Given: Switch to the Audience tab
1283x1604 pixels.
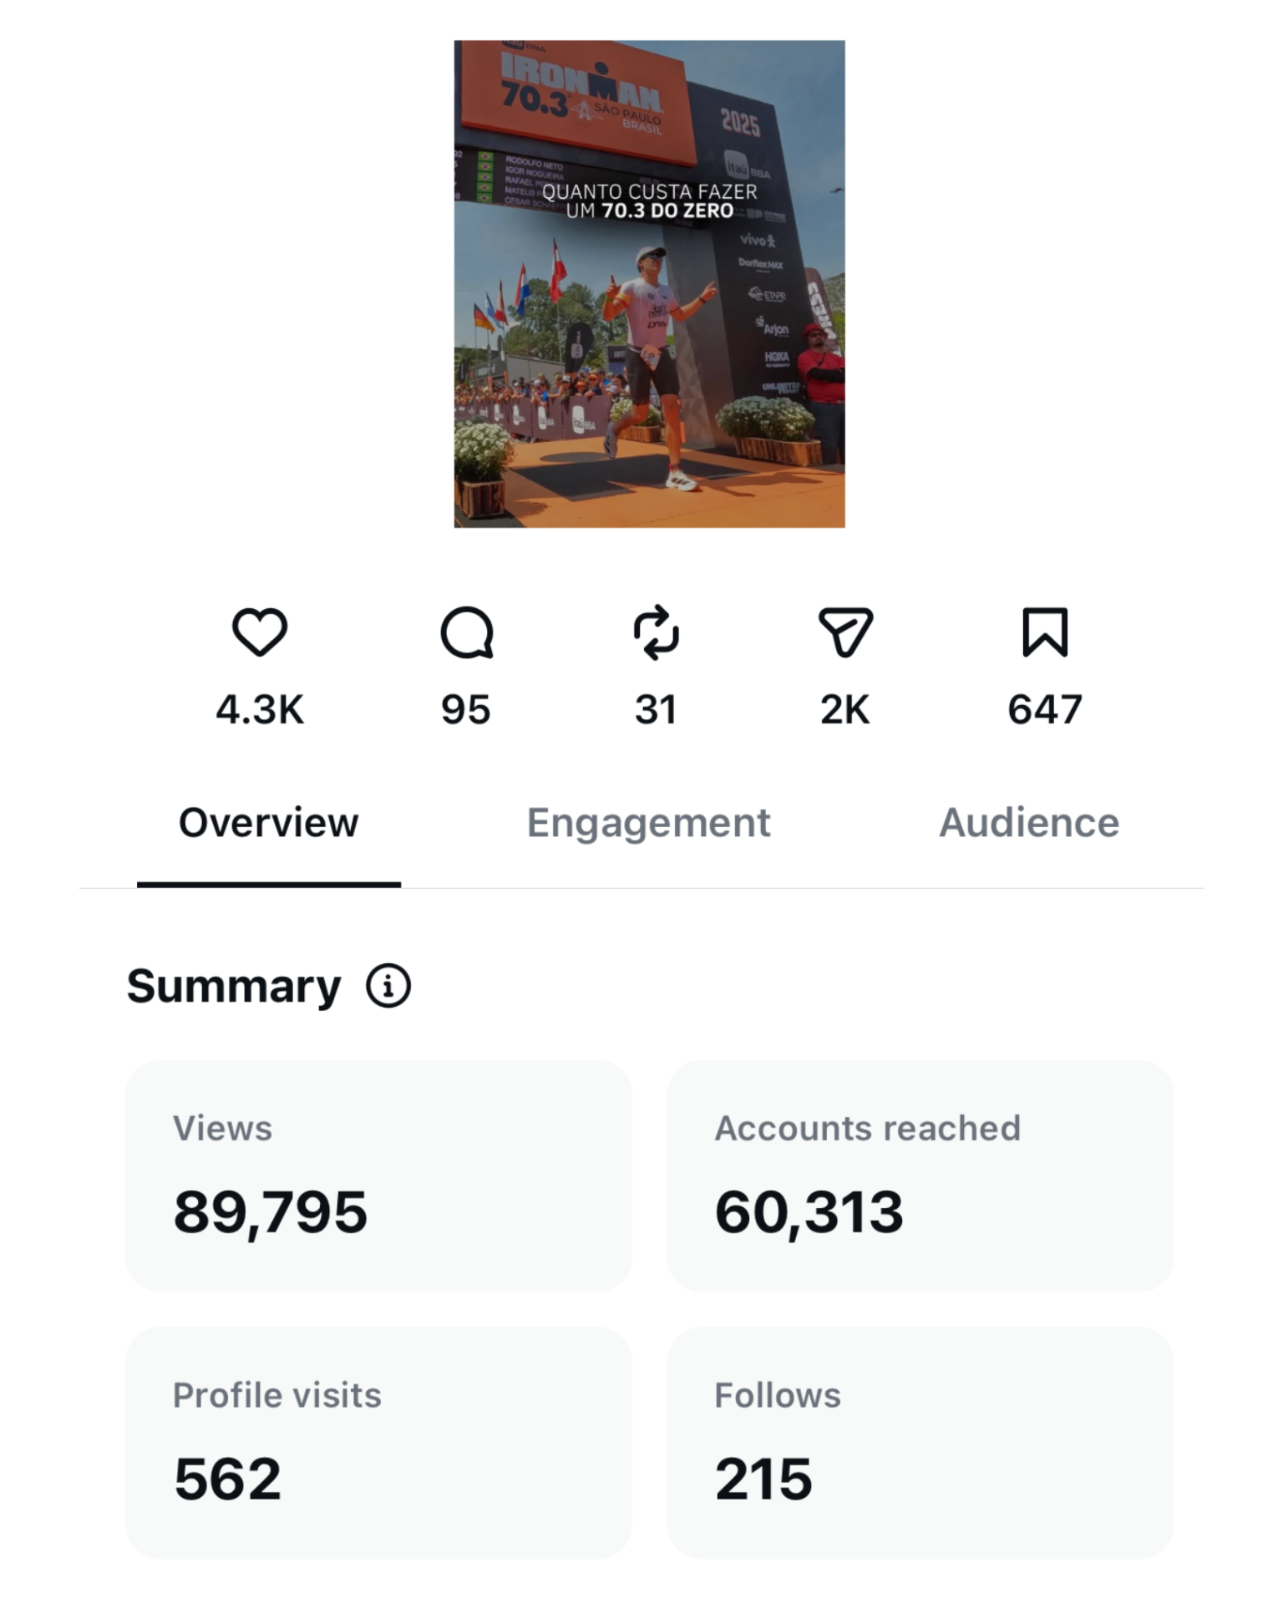Looking at the screenshot, I should tap(1029, 823).
